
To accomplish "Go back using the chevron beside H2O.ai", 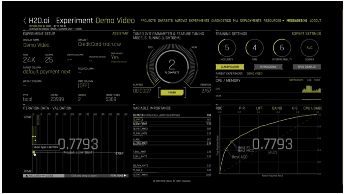I will click(x=25, y=21).
